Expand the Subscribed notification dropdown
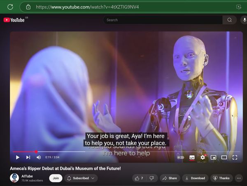 point(81,178)
